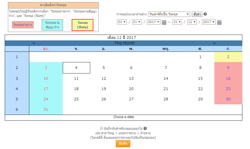This screenshot has height=149, width=250.
Task: Go to previous month using left arrow
Action: click(x=34, y=43)
